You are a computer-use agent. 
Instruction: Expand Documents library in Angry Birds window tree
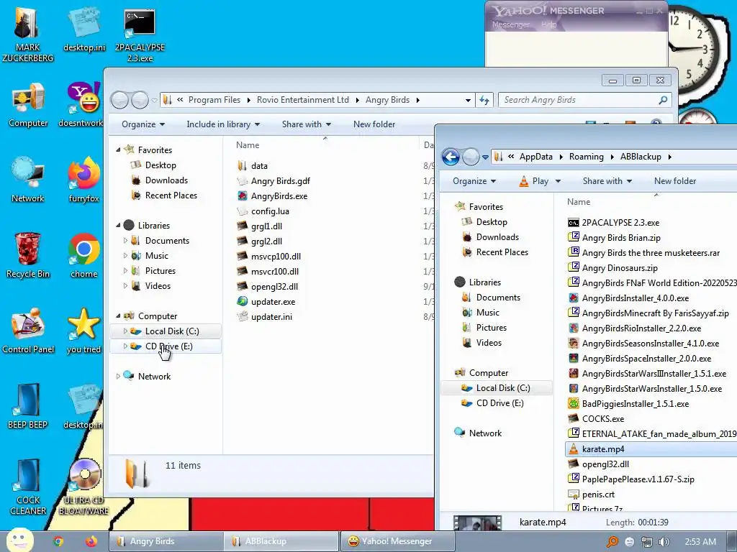[125, 240]
